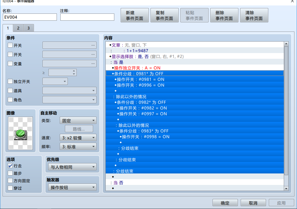
Task: Click the 新建事件页面 button
Action: (135, 15)
